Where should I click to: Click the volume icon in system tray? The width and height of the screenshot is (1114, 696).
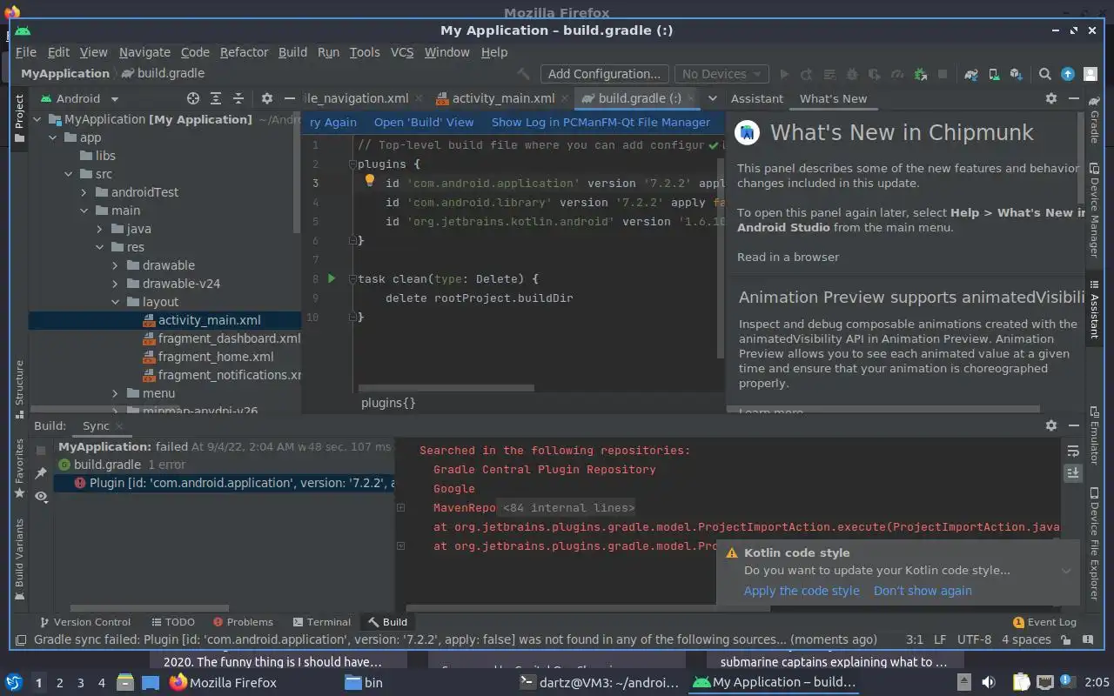(x=989, y=682)
